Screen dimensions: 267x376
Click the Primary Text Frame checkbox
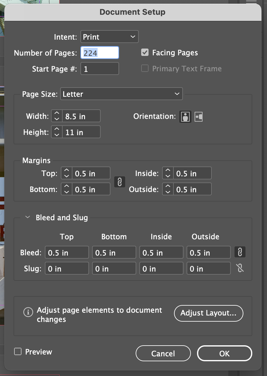145,68
